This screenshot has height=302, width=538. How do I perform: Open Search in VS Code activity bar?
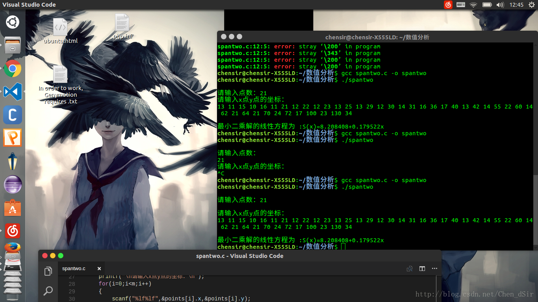point(48,291)
